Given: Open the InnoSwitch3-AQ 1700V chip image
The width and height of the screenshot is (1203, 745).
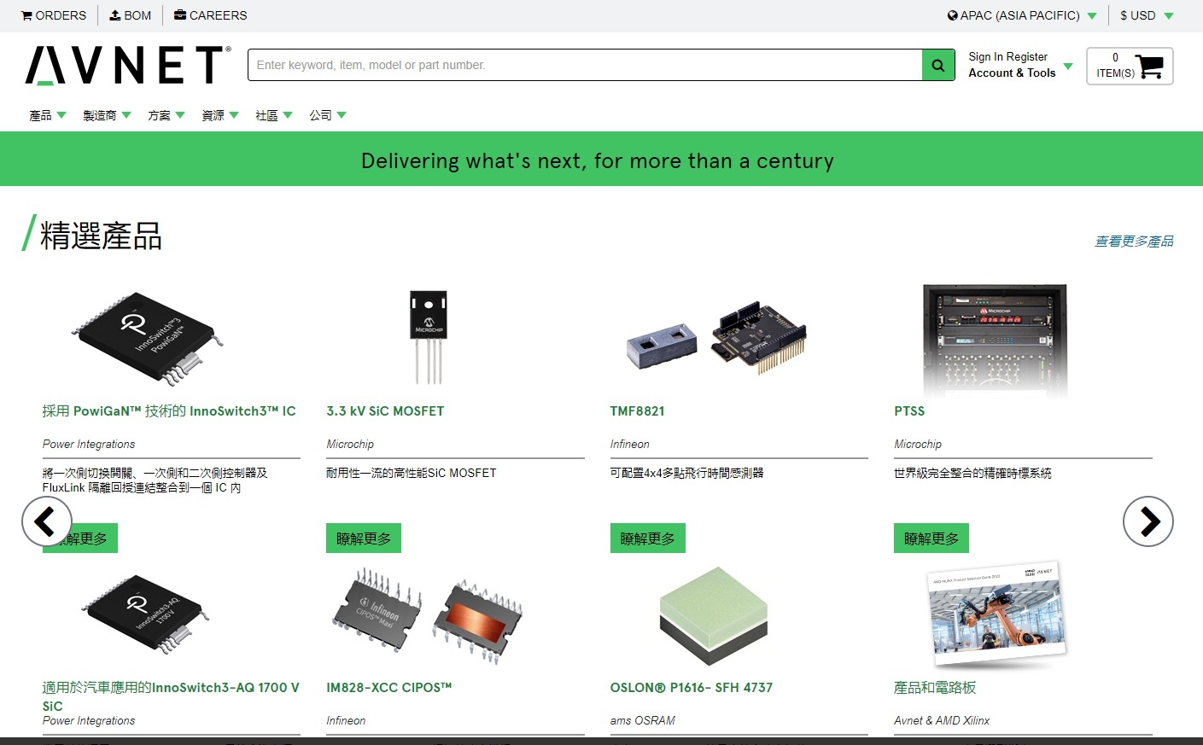Looking at the screenshot, I should coord(146,614).
